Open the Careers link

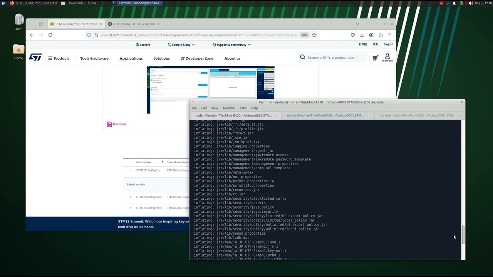tap(143, 45)
